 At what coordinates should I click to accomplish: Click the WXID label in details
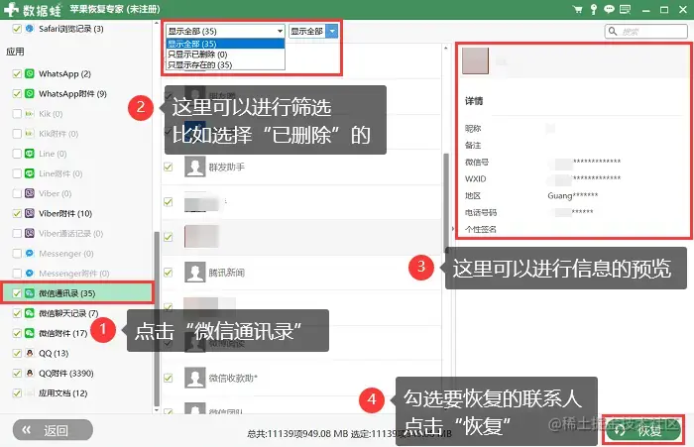pyautogui.click(x=475, y=178)
